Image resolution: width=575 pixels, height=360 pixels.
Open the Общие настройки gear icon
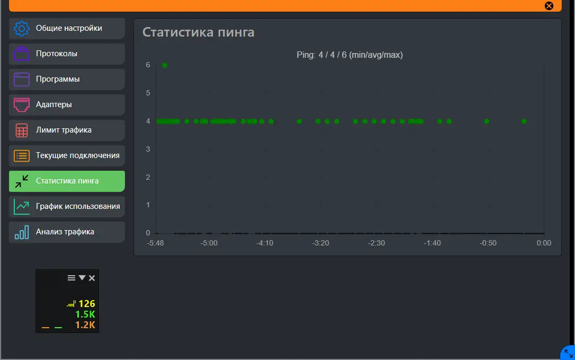[21, 28]
